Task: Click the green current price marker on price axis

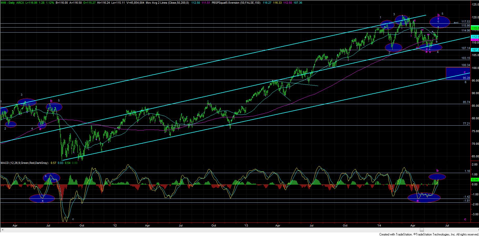Action: pyautogui.click(x=475, y=28)
